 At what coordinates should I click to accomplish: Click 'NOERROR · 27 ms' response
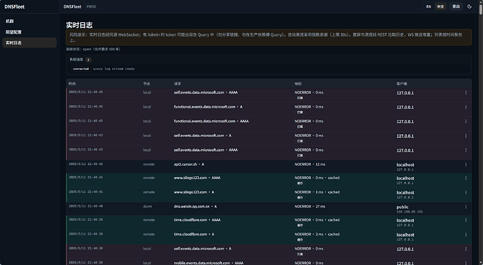(x=310, y=206)
